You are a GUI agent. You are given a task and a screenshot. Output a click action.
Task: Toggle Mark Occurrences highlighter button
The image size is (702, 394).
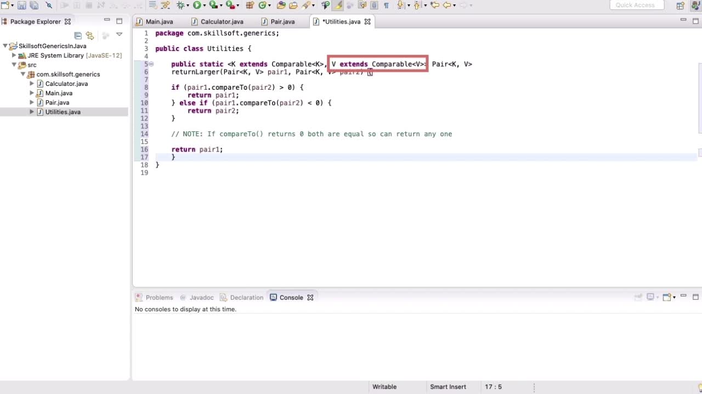pyautogui.click(x=337, y=5)
